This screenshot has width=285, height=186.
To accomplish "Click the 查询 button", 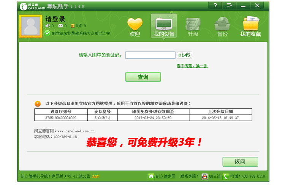I will click(143, 77).
